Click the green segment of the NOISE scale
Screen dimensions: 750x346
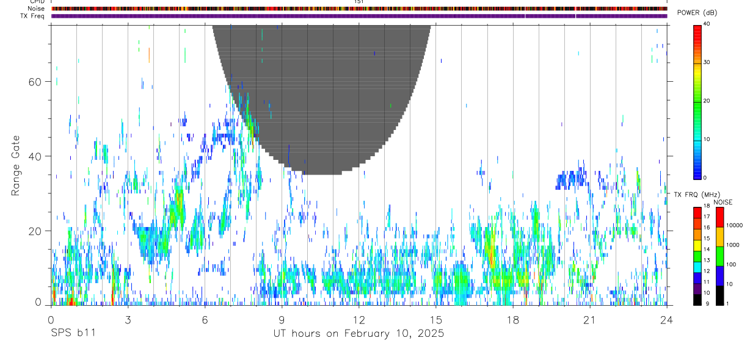tap(719, 256)
